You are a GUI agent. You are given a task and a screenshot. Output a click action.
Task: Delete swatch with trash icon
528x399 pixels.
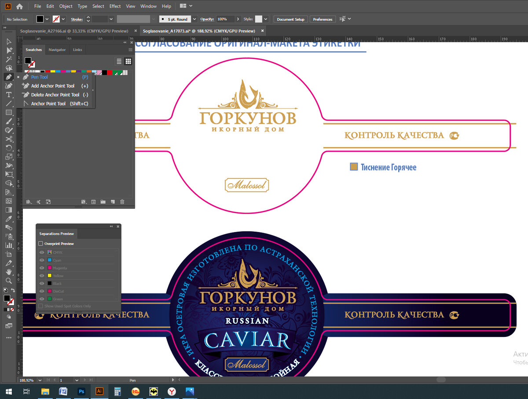[x=122, y=202]
